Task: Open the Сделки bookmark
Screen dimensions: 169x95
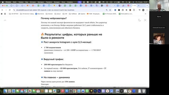Action: (82, 14)
